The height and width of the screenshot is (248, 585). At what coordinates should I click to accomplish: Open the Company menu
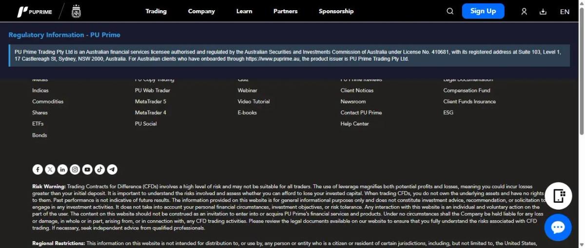(201, 11)
